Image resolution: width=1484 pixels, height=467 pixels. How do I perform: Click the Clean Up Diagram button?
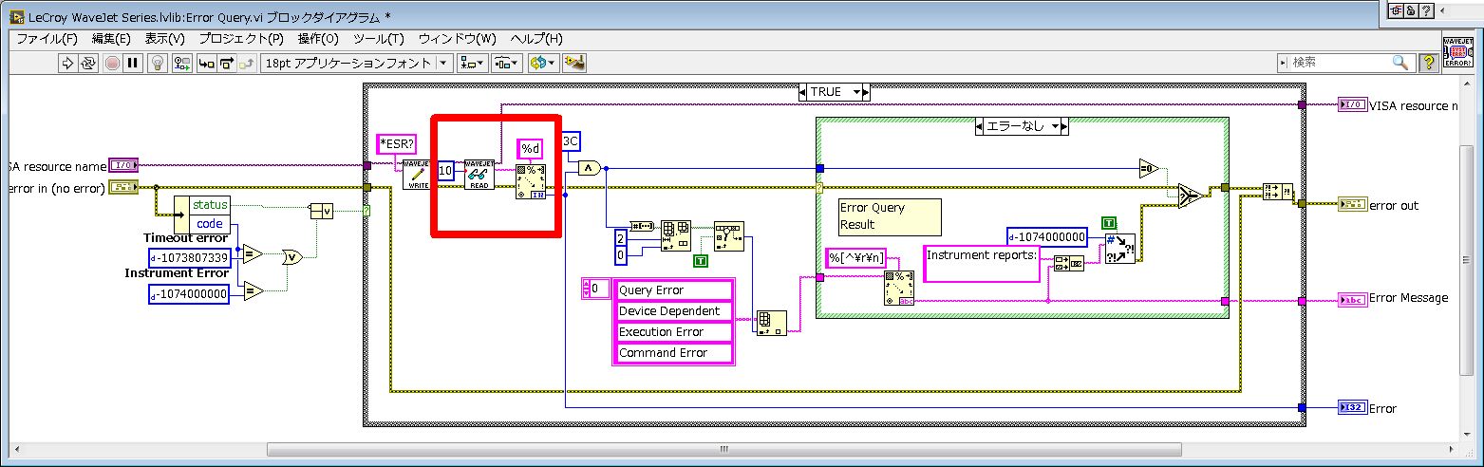[573, 63]
